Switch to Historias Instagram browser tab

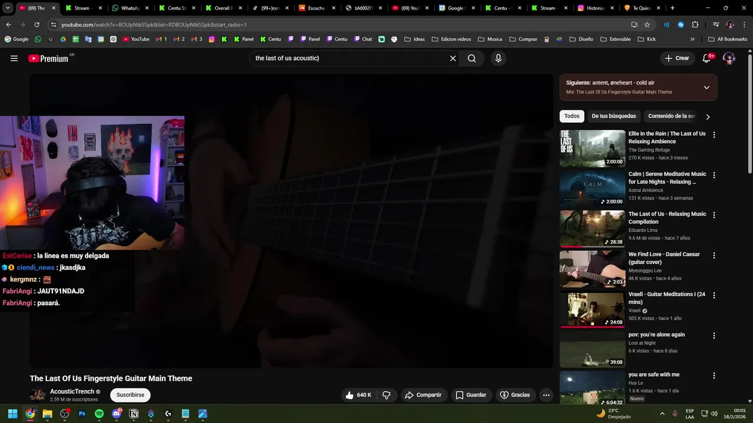595,8
